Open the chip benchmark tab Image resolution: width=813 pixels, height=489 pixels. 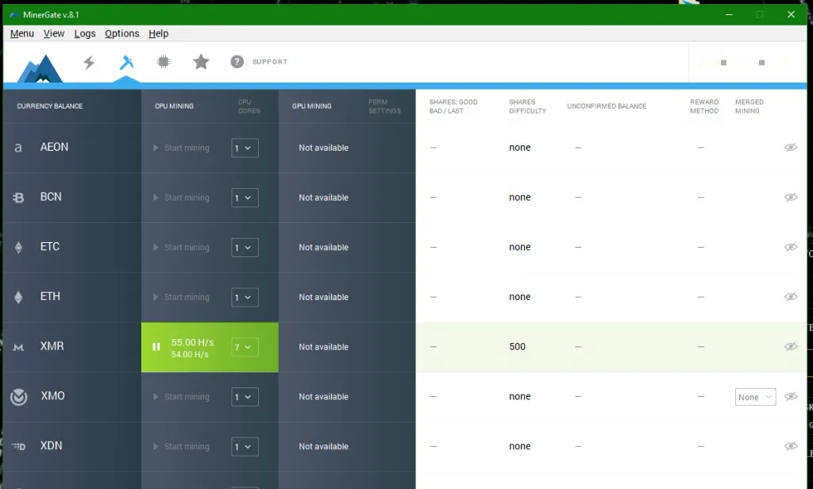click(x=164, y=62)
